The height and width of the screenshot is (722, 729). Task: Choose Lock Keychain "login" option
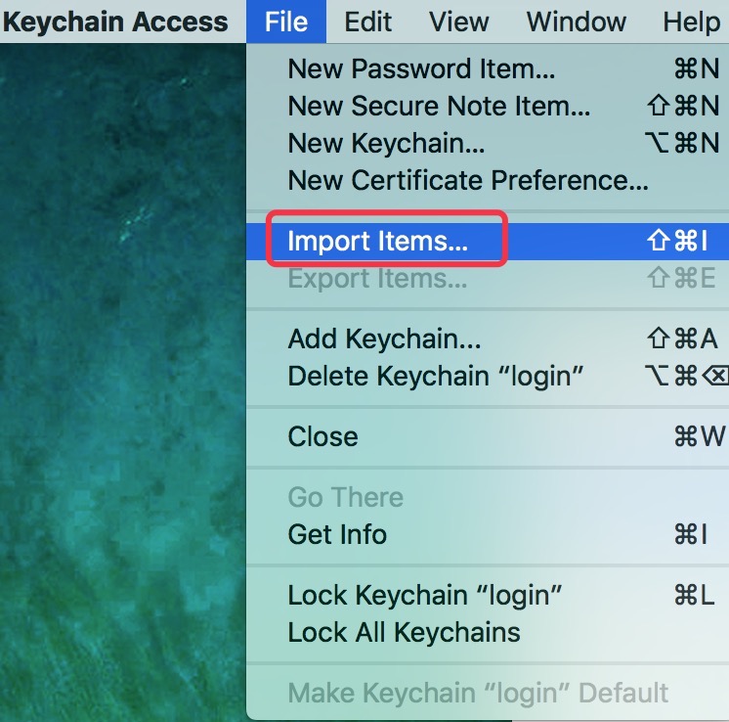(x=425, y=596)
